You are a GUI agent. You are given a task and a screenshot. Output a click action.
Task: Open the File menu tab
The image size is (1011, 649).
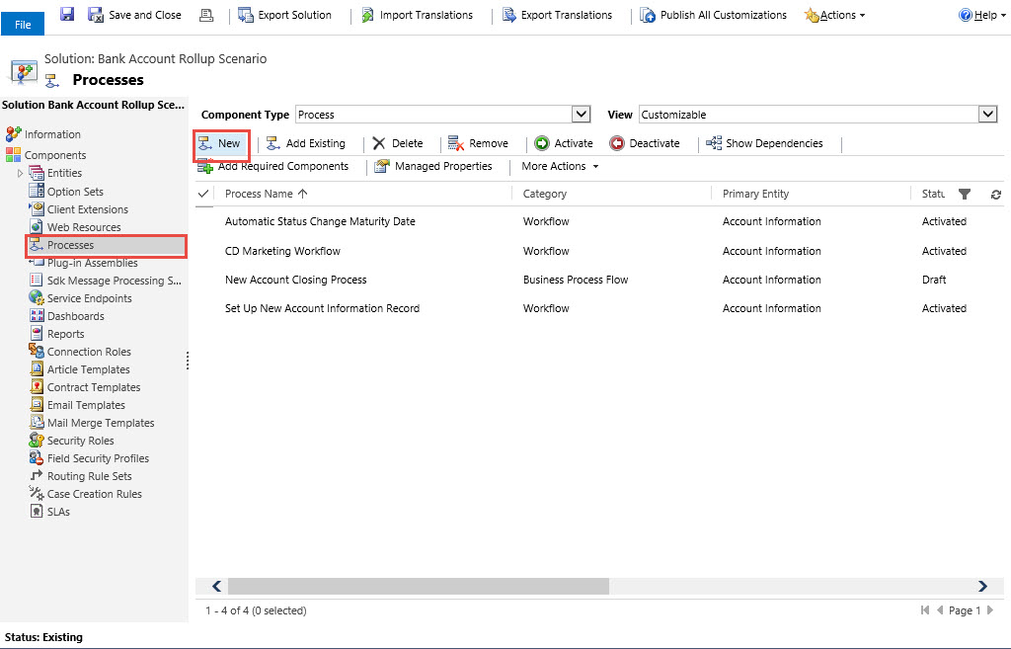23,25
